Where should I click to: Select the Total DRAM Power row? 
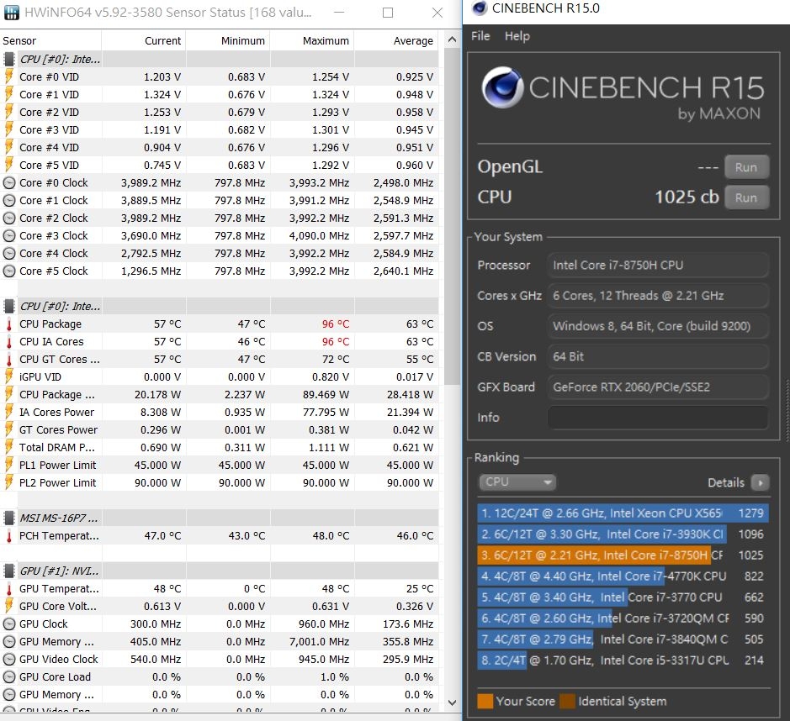click(x=220, y=447)
